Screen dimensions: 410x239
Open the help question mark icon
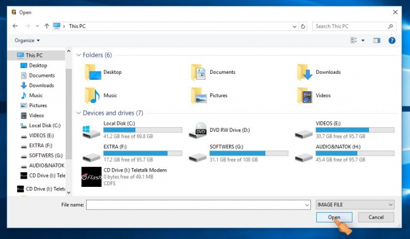click(x=392, y=40)
